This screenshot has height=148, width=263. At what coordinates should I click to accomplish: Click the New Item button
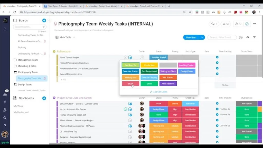pos(191,38)
